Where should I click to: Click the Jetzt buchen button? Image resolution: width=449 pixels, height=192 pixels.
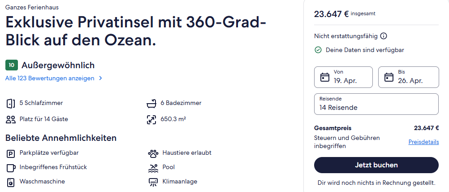(376, 165)
